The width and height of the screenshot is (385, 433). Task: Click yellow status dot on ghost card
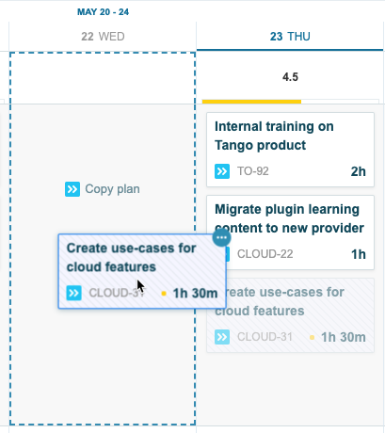click(x=312, y=337)
